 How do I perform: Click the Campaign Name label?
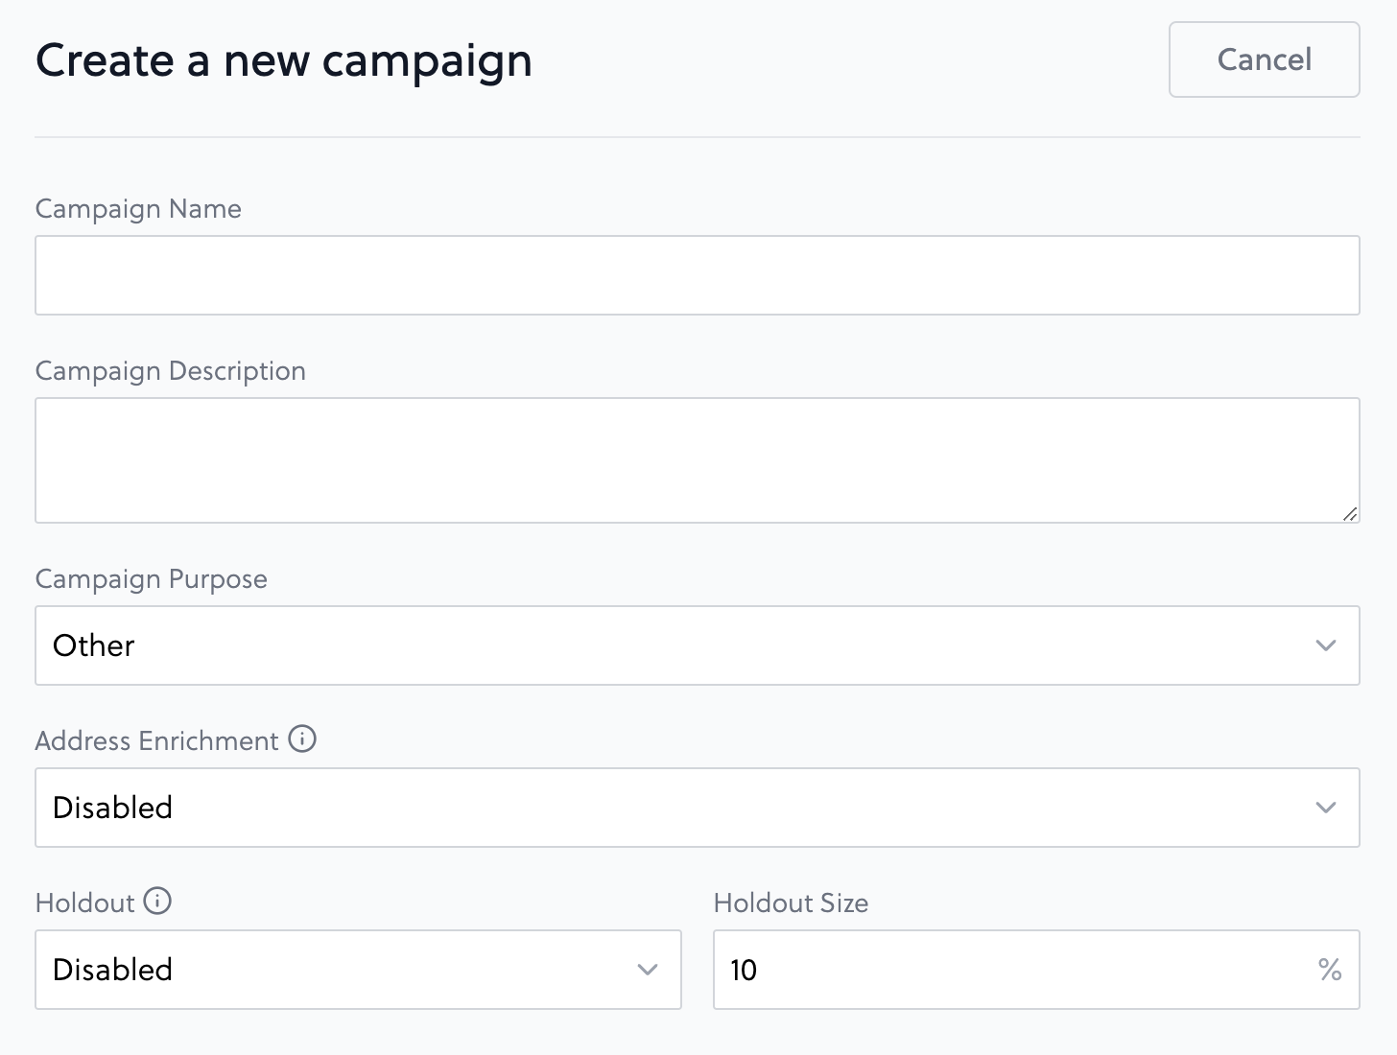pyautogui.click(x=138, y=209)
